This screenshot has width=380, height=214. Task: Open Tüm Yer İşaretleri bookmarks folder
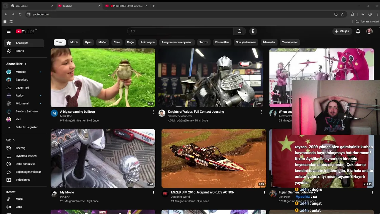[x=367, y=22]
